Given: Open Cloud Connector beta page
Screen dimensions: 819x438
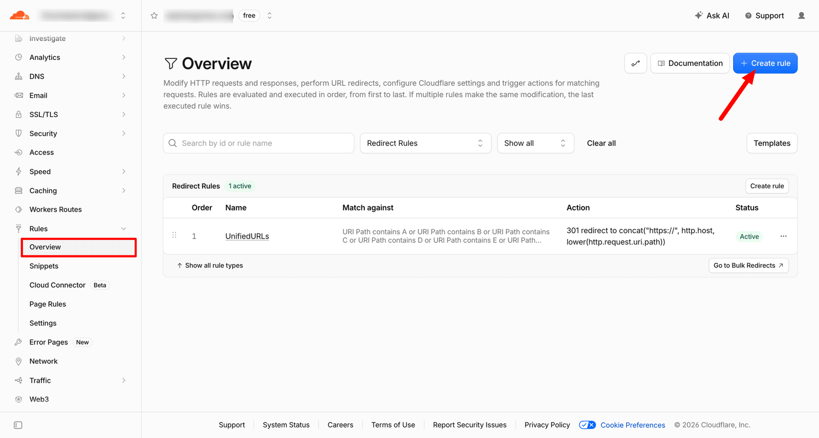Looking at the screenshot, I should [x=57, y=285].
